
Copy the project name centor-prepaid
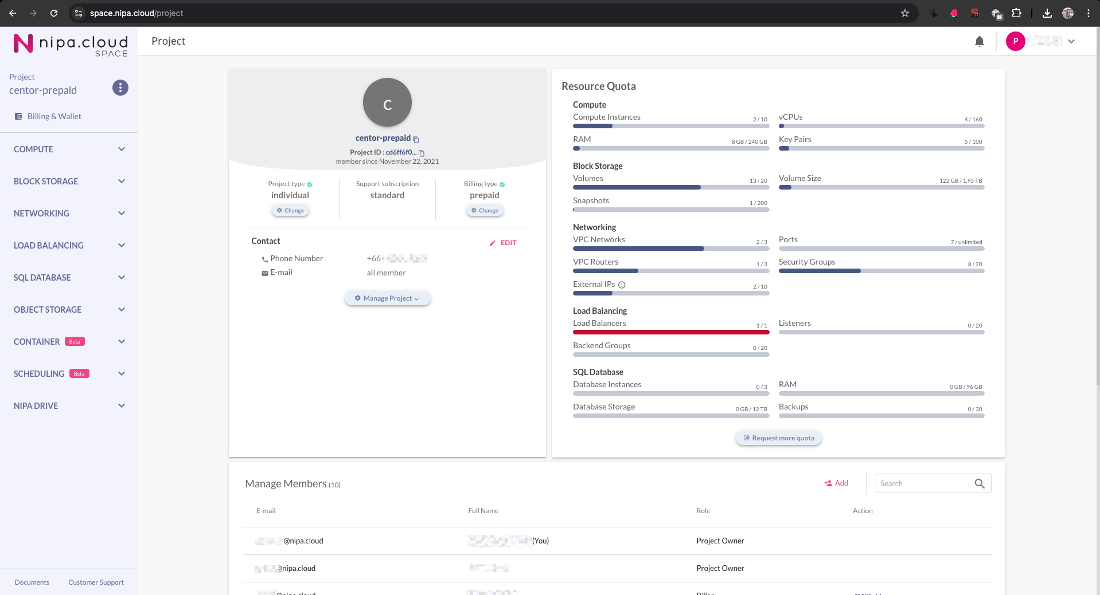pyautogui.click(x=416, y=139)
